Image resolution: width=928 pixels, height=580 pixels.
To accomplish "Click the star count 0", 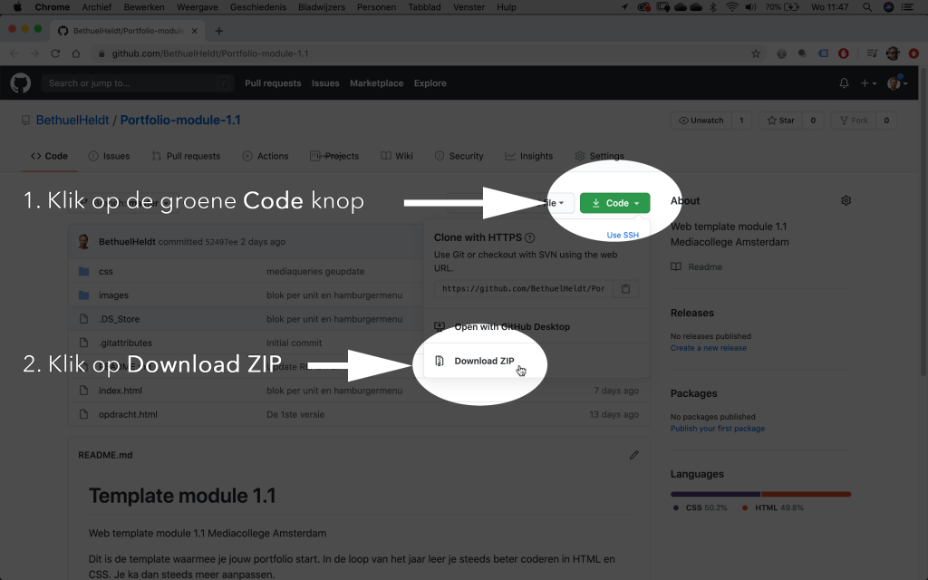I will click(813, 121).
